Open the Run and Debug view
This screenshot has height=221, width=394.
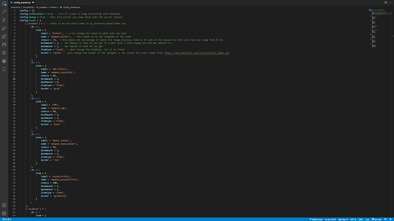[x=4, y=28]
